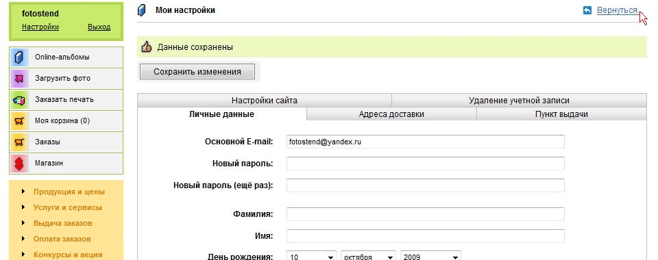Open the birthday day dropdown showing 10
This screenshot has width=658, height=260.
point(312,255)
